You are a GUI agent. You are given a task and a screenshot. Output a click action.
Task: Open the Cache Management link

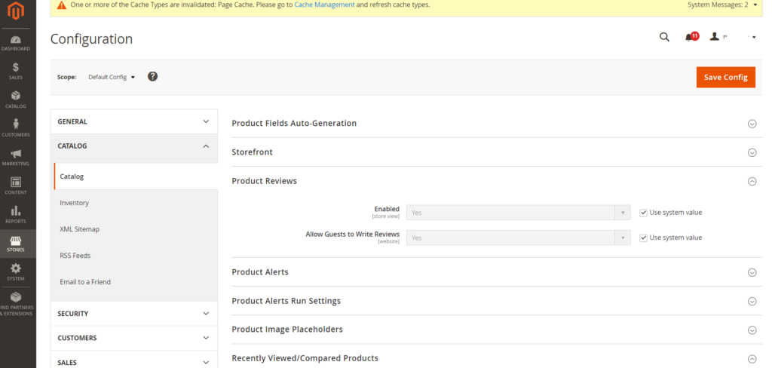pyautogui.click(x=324, y=5)
